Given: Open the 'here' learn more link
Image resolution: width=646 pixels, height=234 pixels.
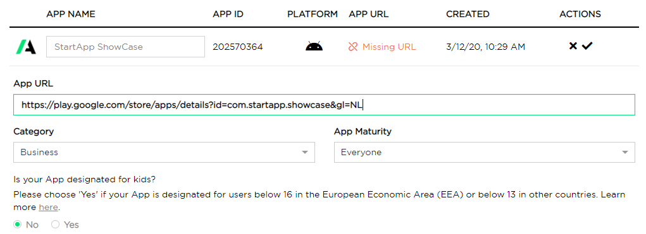Looking at the screenshot, I should click(48, 208).
